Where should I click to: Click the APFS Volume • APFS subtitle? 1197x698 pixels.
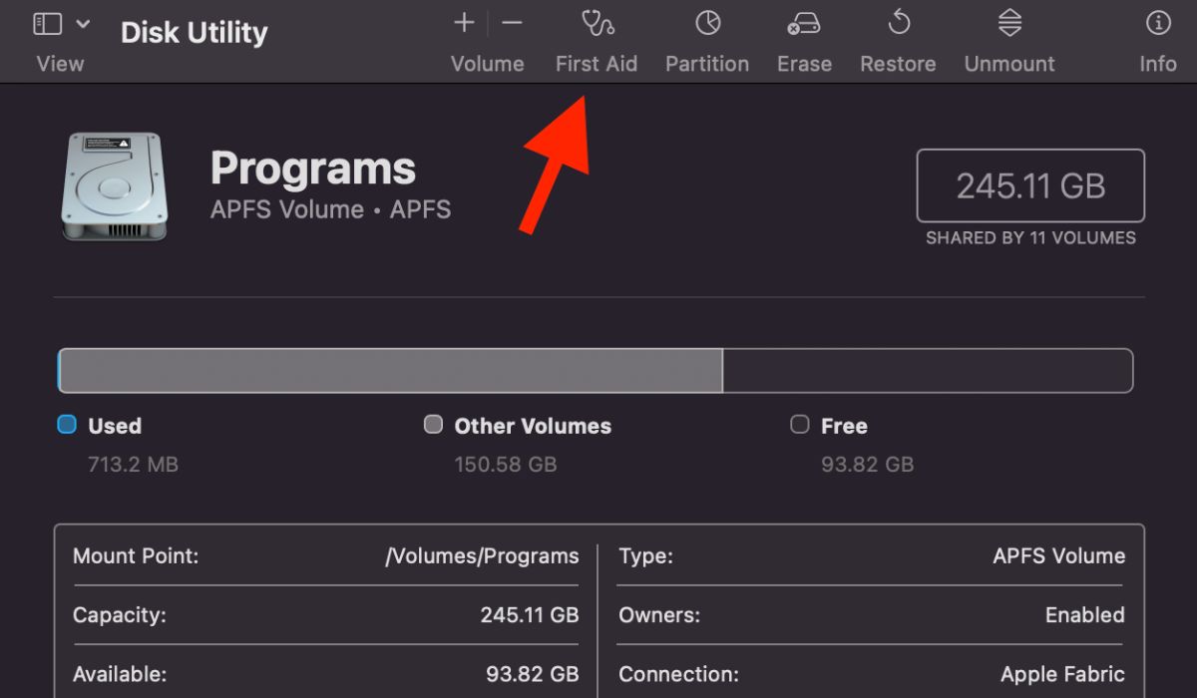coord(330,209)
